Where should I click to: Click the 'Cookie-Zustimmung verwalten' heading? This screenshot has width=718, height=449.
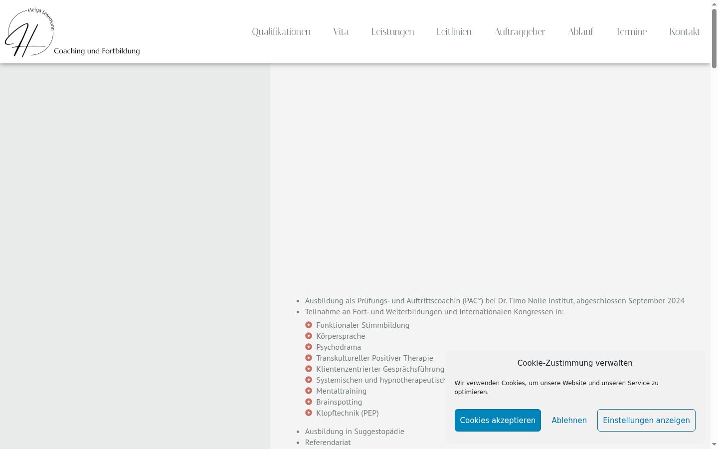[575, 363]
